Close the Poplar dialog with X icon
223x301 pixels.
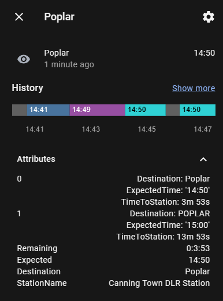(x=19, y=17)
